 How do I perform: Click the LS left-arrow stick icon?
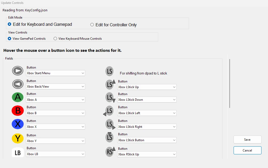(108, 111)
